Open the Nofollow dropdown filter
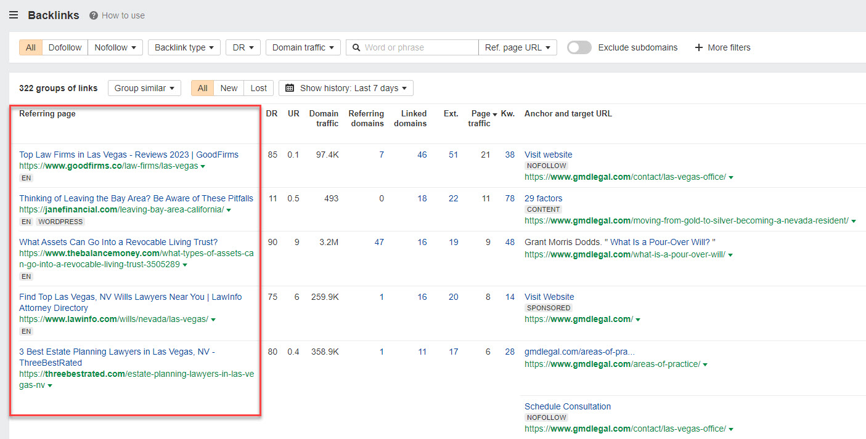This screenshot has width=866, height=439. click(x=115, y=47)
